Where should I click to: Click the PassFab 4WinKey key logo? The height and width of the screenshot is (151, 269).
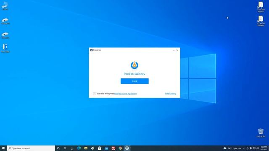(134, 65)
